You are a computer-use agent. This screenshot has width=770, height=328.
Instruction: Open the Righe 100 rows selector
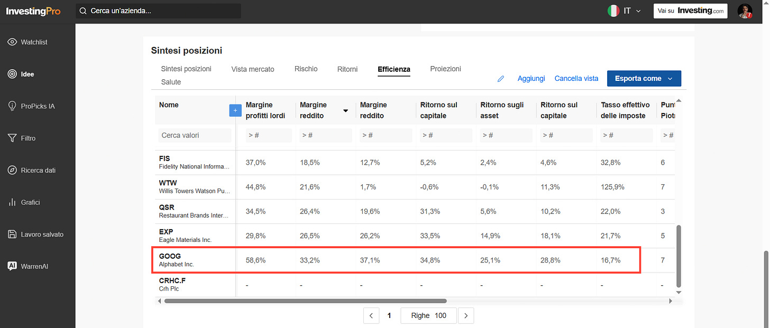tap(428, 316)
